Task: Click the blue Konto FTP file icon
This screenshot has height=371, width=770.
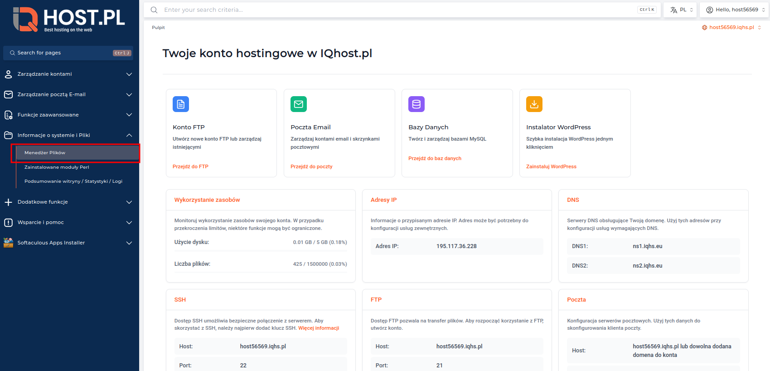Action: pyautogui.click(x=180, y=104)
